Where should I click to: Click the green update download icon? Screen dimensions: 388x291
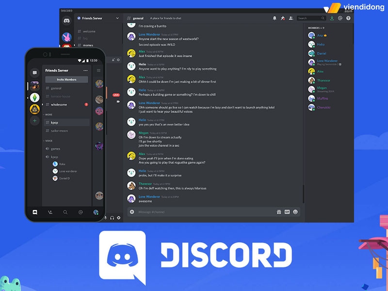click(x=332, y=17)
